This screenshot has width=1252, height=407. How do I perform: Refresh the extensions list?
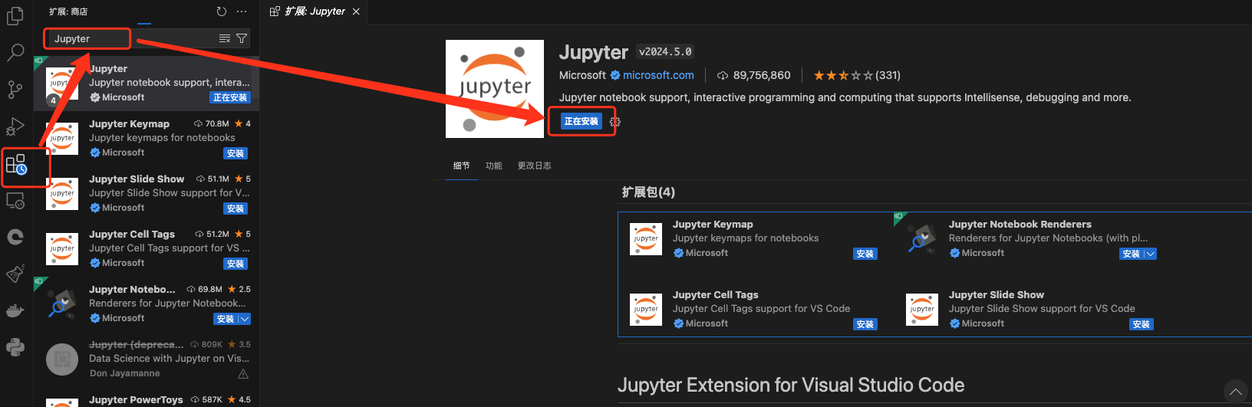click(222, 11)
